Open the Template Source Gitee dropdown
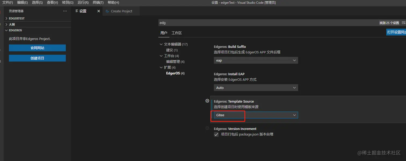406x161 pixels. [x=256, y=115]
